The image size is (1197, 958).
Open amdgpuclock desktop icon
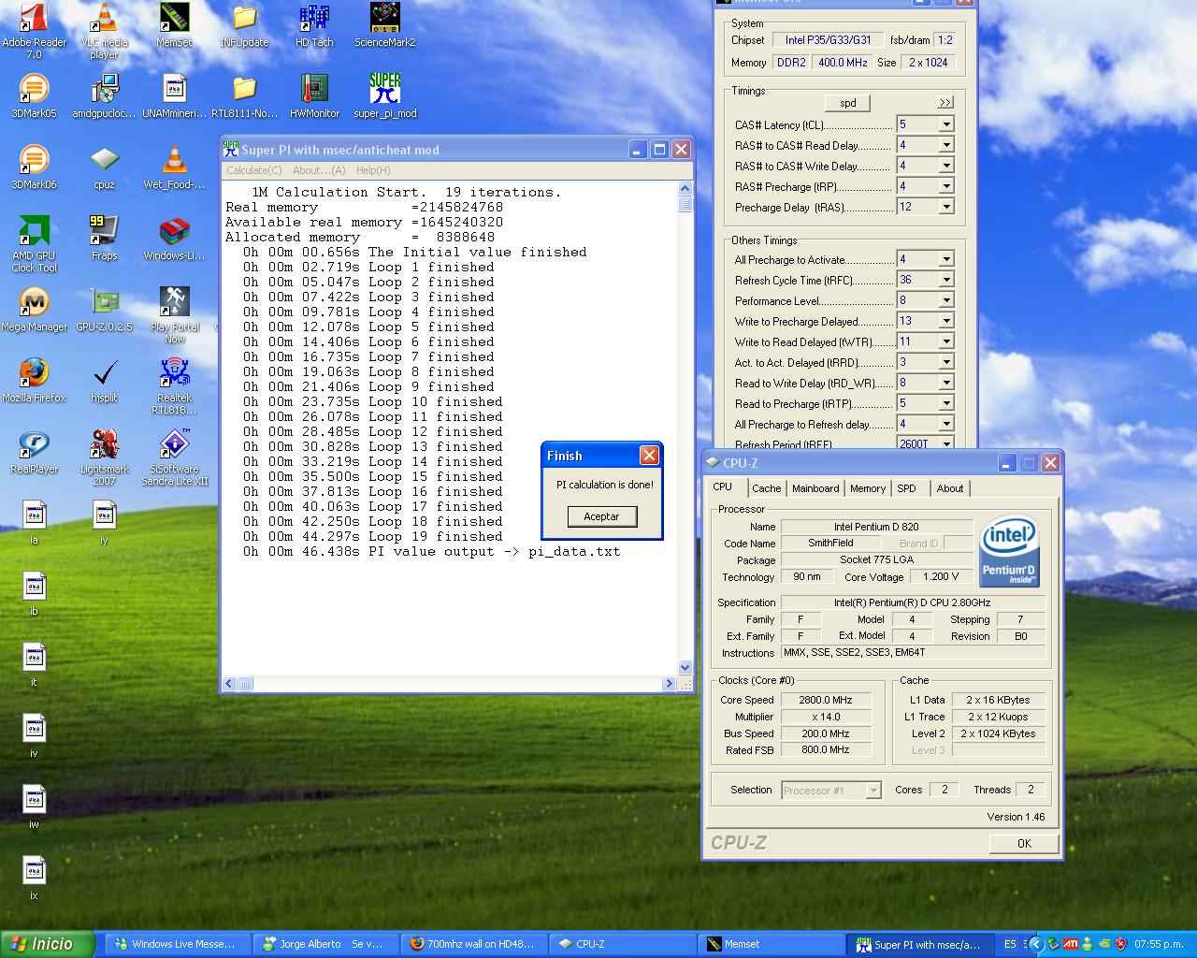tap(104, 95)
